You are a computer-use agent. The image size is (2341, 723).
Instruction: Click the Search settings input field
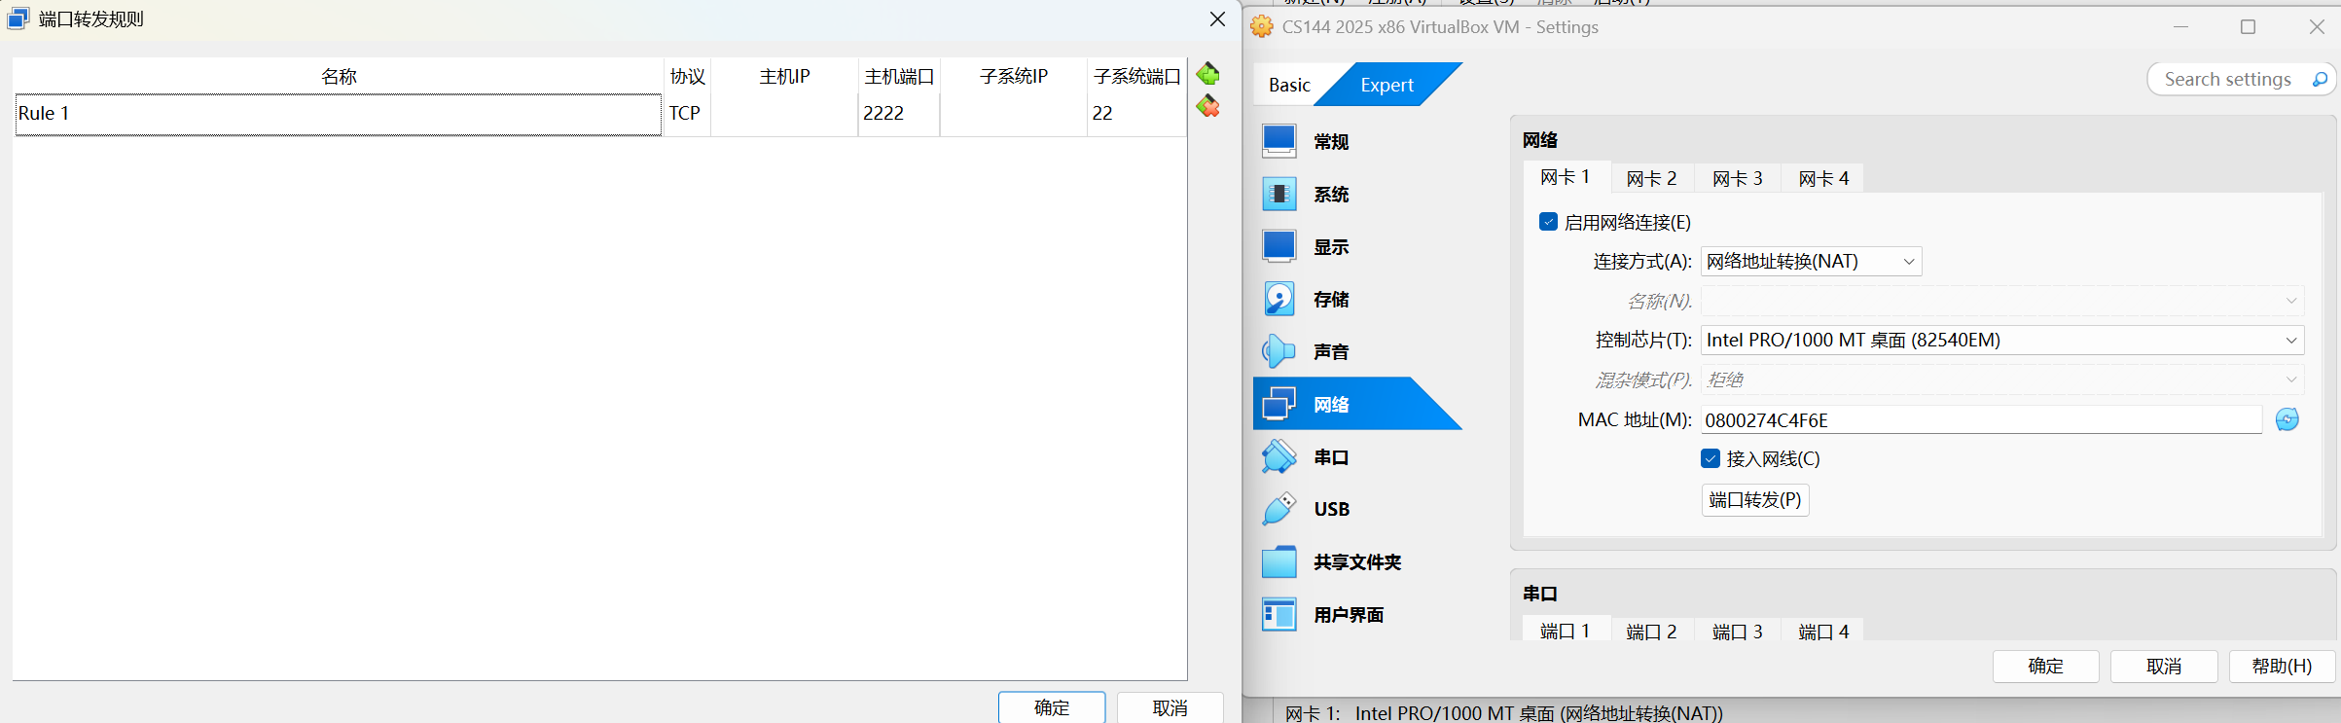pyautogui.click(x=2226, y=80)
